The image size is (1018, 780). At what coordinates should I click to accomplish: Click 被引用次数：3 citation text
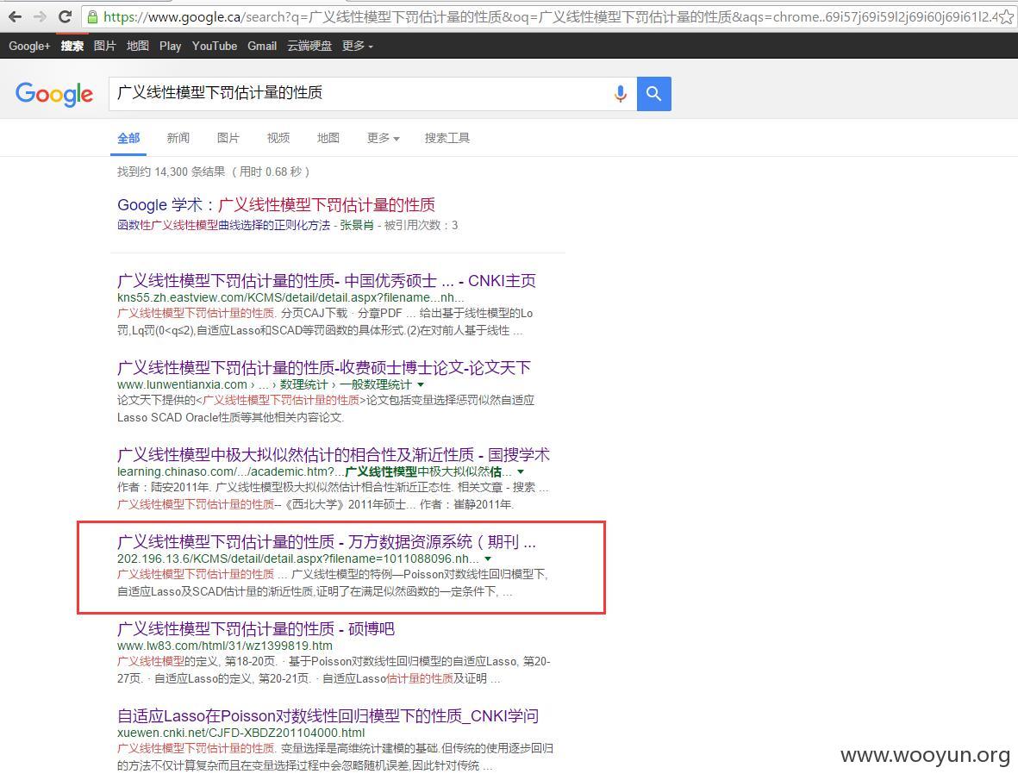coord(422,225)
